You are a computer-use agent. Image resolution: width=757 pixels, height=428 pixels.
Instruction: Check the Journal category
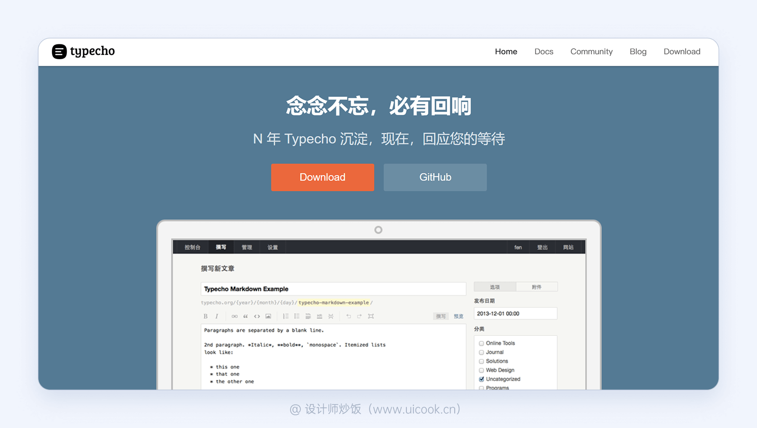point(481,352)
